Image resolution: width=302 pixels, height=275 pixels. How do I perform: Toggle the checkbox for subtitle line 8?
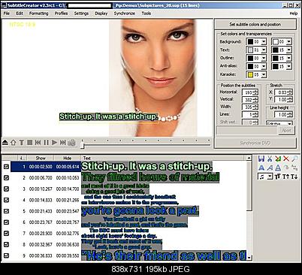click(x=7, y=244)
